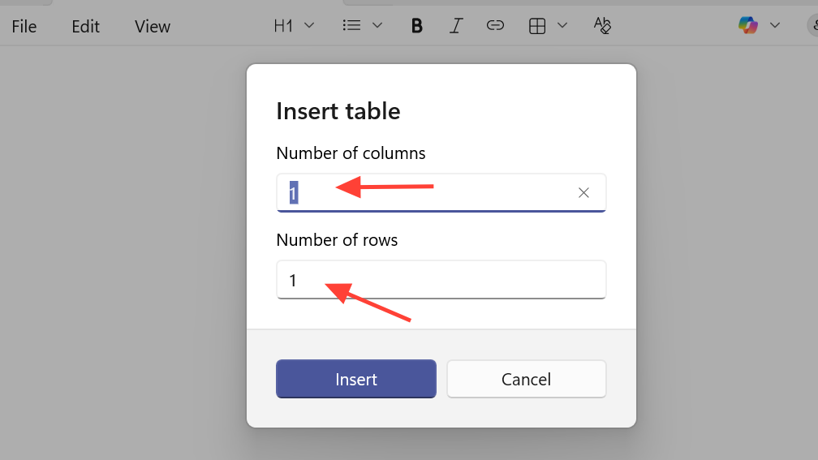This screenshot has height=460, width=818.
Task: Click the table icon in toolbar
Action: coord(537,26)
